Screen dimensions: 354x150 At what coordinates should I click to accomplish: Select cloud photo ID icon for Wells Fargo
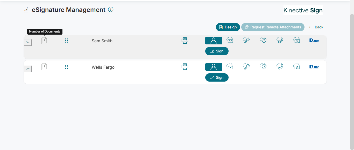coord(296,66)
